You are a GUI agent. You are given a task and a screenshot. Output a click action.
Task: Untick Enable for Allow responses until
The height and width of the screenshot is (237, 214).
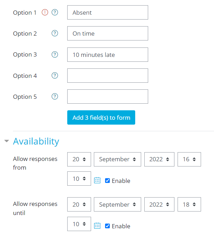coord(108,226)
